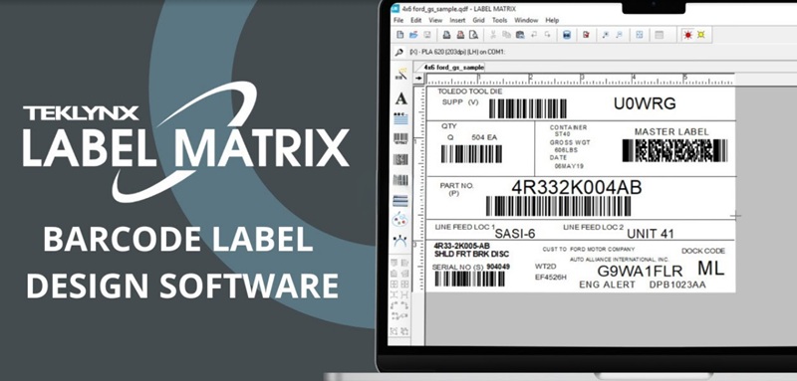Image resolution: width=797 pixels, height=381 pixels.
Task: Click the red starburst toolbar icon
Action: (x=687, y=35)
